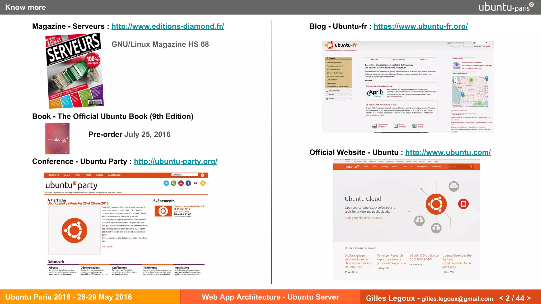
Task: Click the magnifier icon in ubuntu.com search
Action: coord(471,167)
